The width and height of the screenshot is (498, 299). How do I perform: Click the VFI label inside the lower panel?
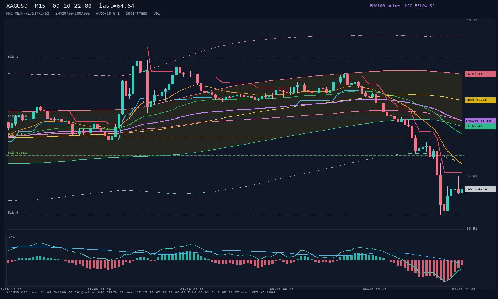[x=12, y=237]
